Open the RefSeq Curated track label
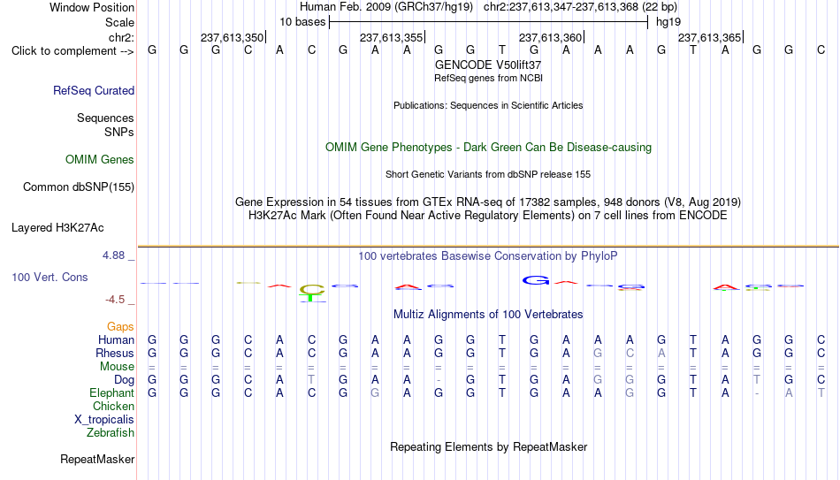840x480 pixels. coord(94,90)
